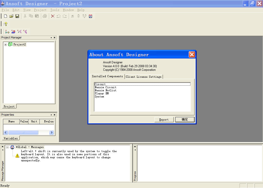
Task: Restore down the Ansoft Designer window
Action: pyautogui.click(x=252, y=4)
